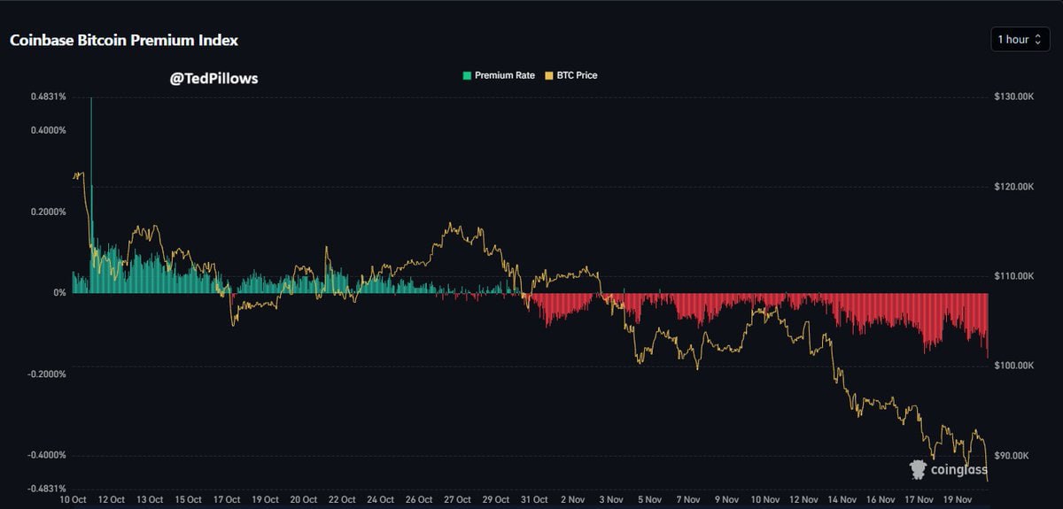Click the -0.2000% left axis label

(x=45, y=374)
